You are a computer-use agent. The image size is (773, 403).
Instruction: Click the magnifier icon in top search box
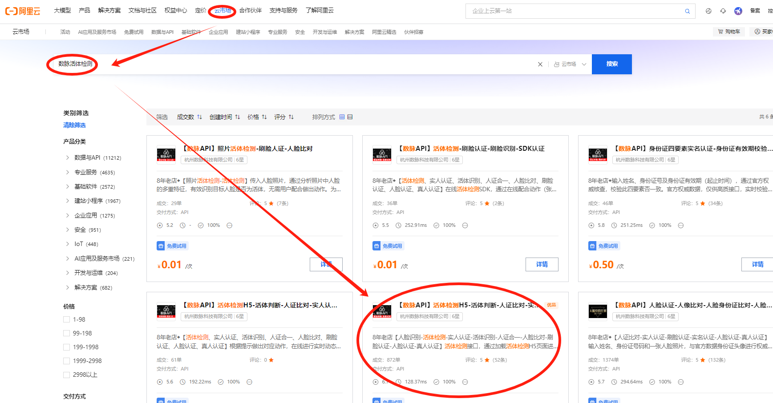point(687,11)
